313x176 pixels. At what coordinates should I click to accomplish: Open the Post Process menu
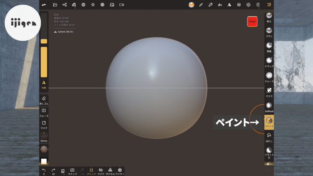click(x=103, y=5)
